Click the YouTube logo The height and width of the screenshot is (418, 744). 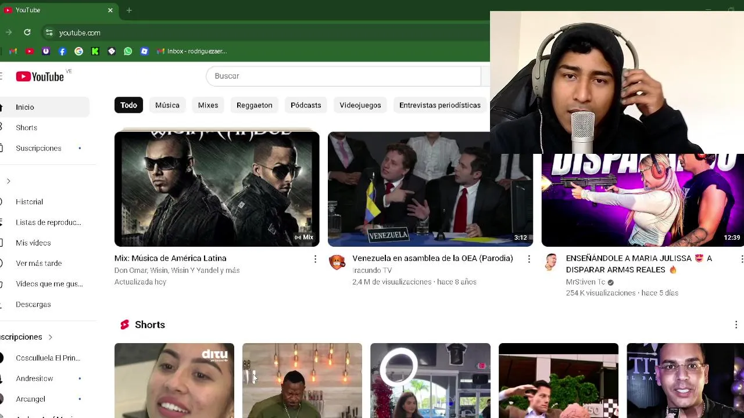40,77
